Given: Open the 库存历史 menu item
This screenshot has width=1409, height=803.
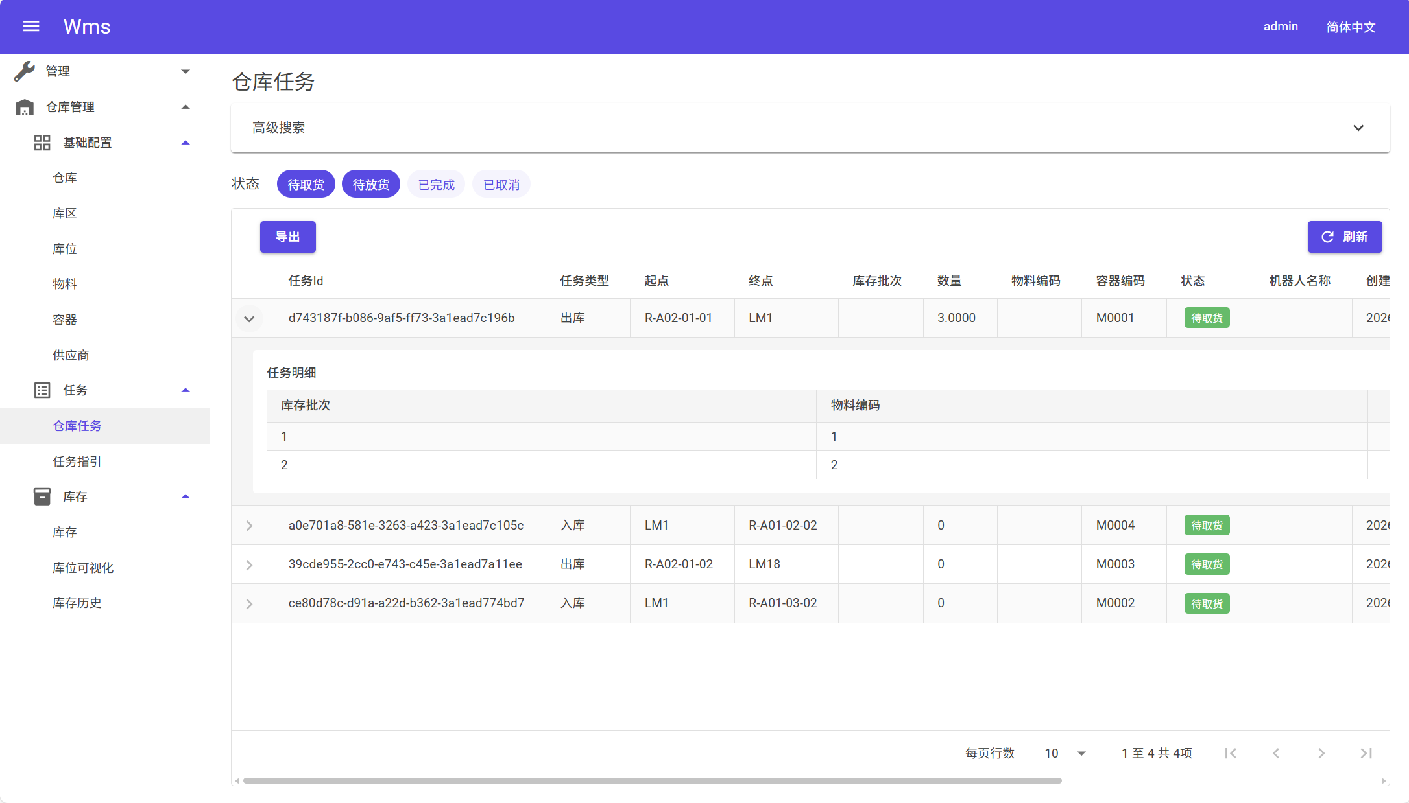Looking at the screenshot, I should 77,603.
